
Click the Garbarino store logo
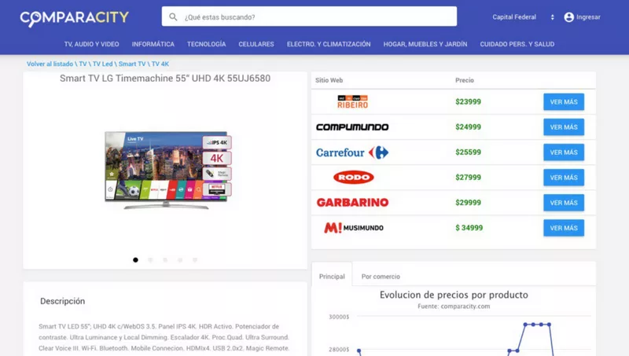352,203
